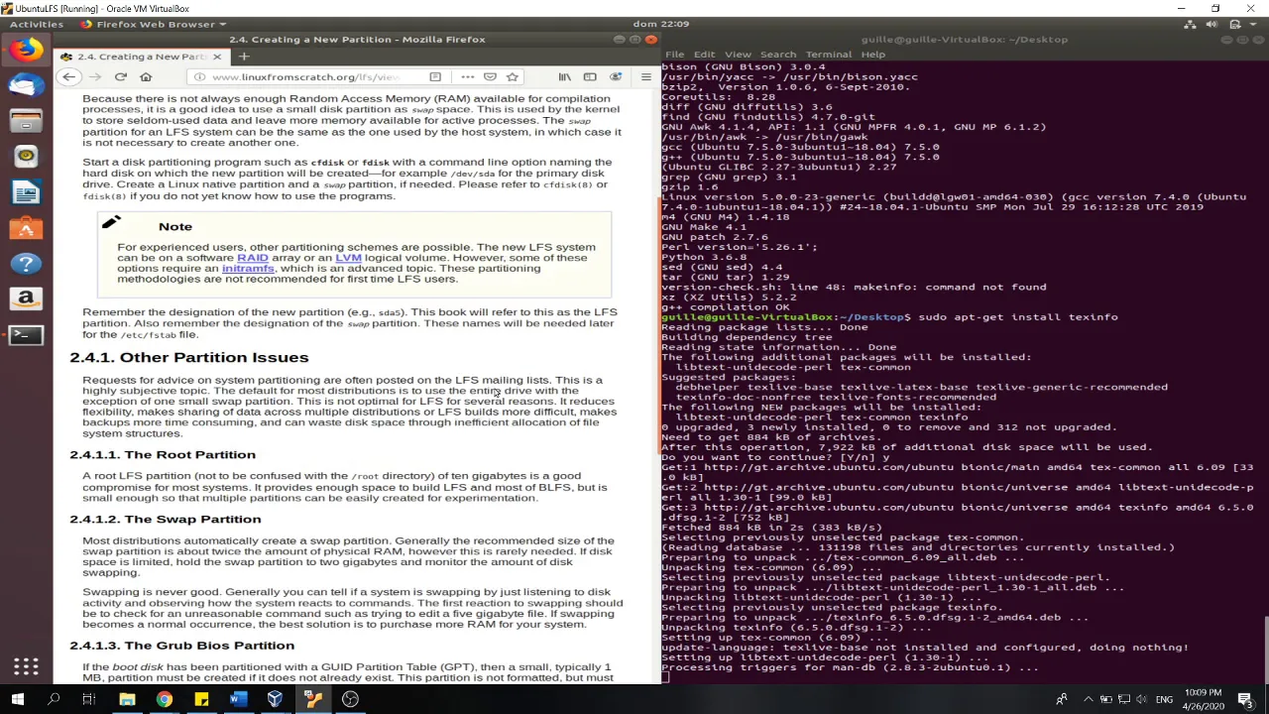
Task: Open page actions menu in the address bar
Action: coord(466,77)
